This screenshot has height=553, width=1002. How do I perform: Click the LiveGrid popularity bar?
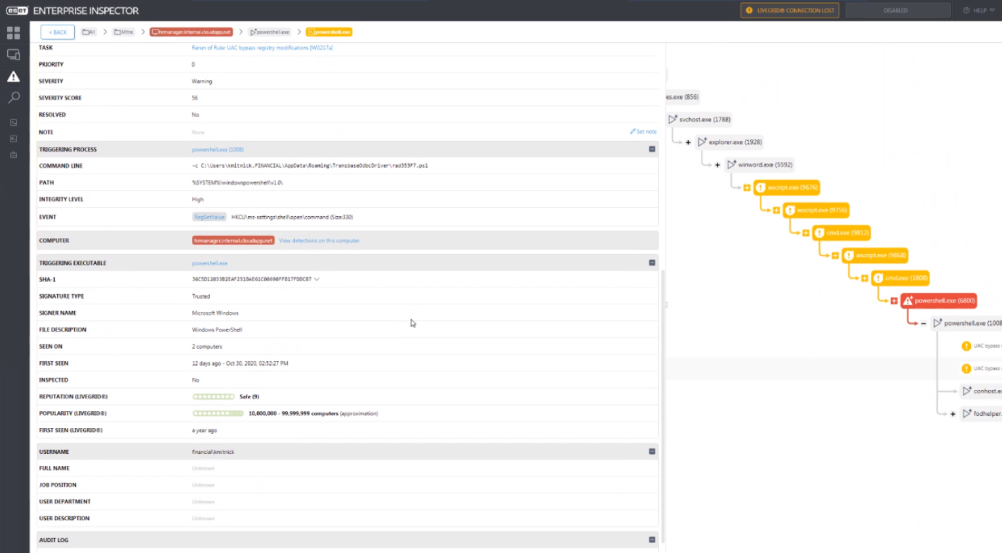218,413
